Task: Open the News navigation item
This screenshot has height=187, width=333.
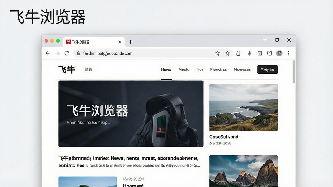Action: pos(166,69)
